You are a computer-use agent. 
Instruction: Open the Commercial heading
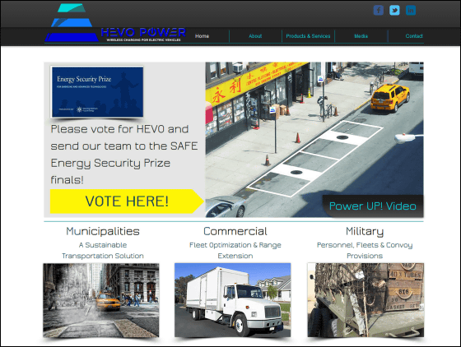tap(235, 231)
